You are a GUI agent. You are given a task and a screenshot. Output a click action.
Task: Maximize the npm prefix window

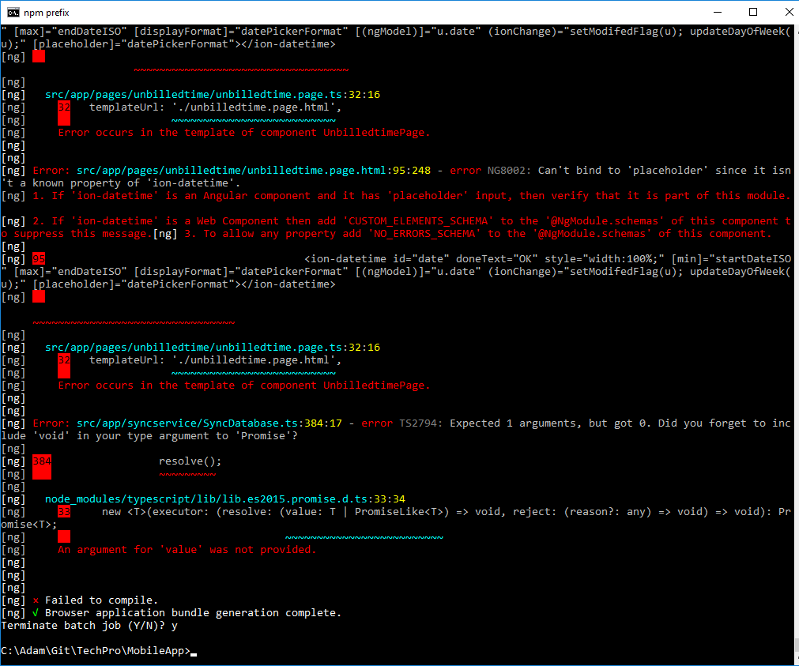(753, 12)
